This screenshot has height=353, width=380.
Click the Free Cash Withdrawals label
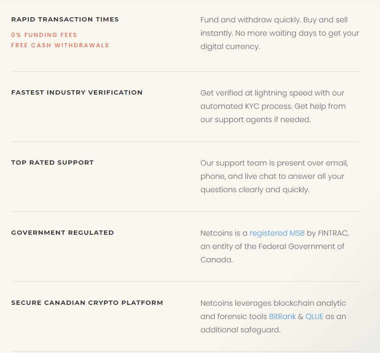click(x=60, y=45)
